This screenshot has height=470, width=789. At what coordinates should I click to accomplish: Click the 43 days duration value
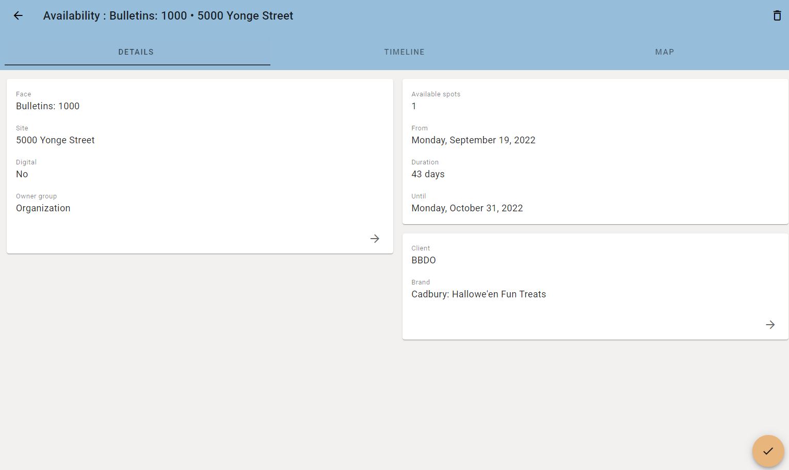428,174
